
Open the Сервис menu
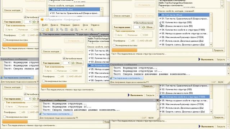pos(76,25)
